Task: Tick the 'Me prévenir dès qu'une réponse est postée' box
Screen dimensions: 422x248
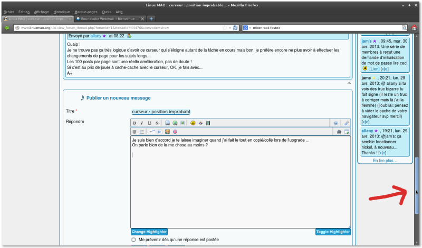Action: (133, 240)
